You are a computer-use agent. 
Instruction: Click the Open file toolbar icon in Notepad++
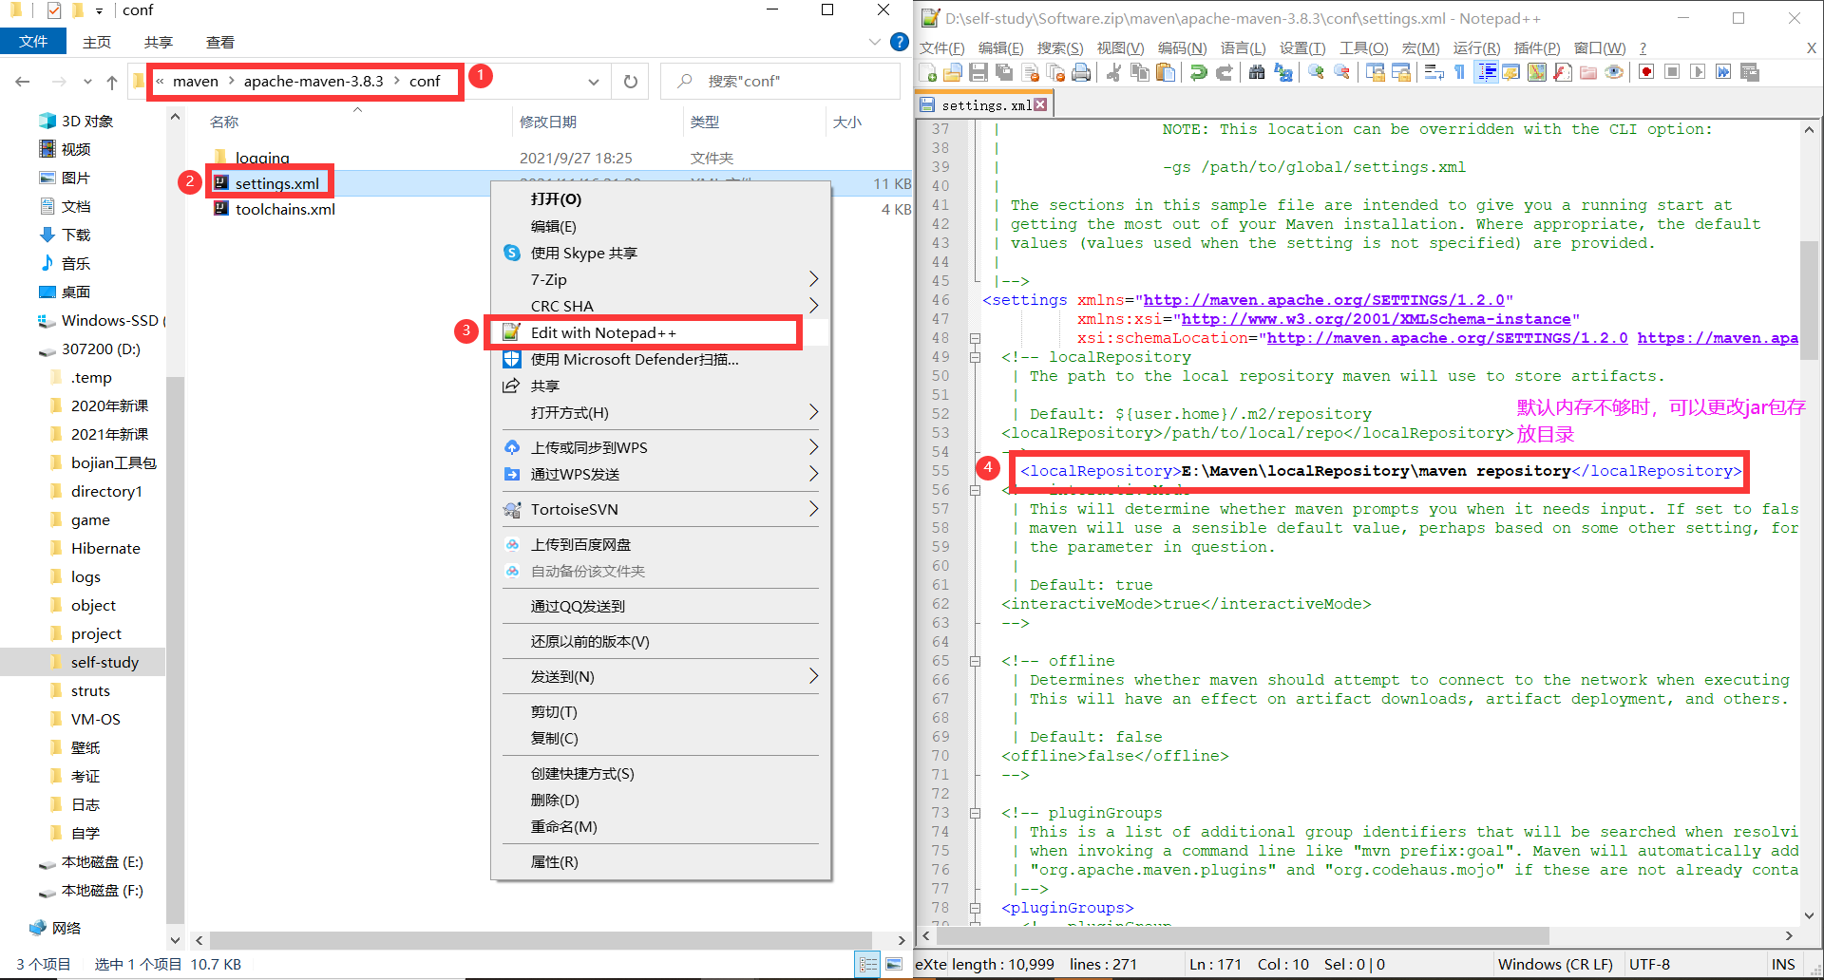[x=953, y=73]
